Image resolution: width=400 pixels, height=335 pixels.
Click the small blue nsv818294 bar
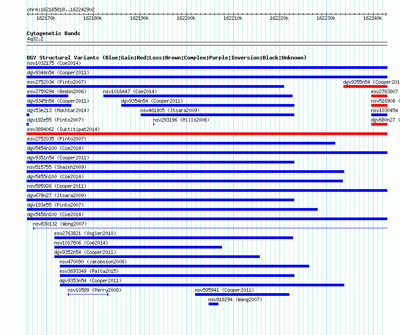click(x=213, y=304)
